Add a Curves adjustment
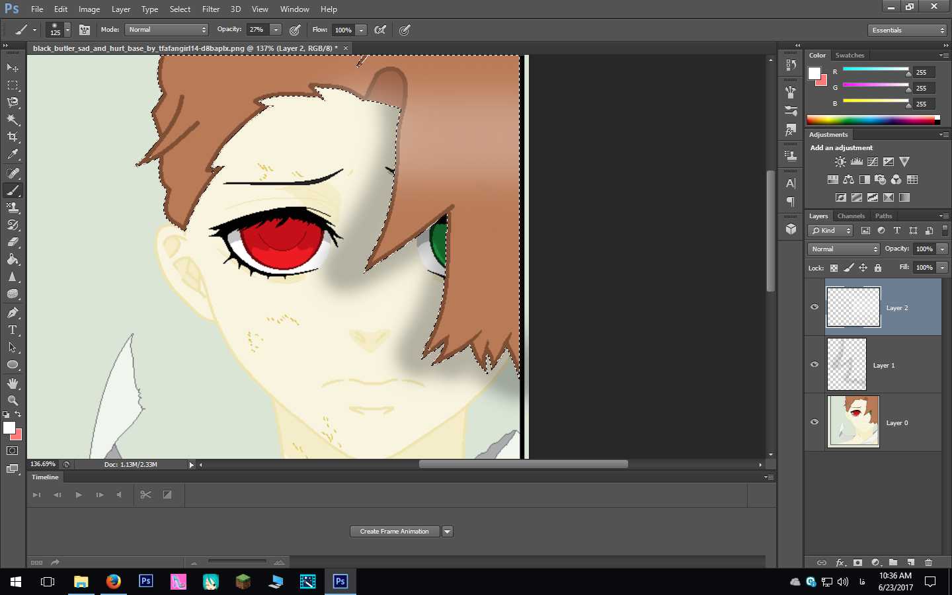This screenshot has height=595, width=952. pyautogui.click(x=873, y=161)
